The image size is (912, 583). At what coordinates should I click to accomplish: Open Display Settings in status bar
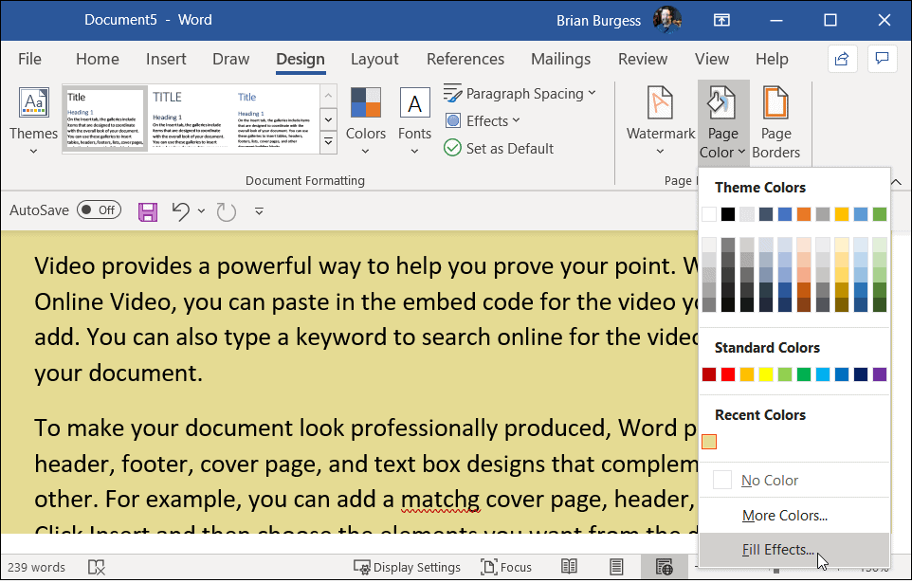coord(407,567)
